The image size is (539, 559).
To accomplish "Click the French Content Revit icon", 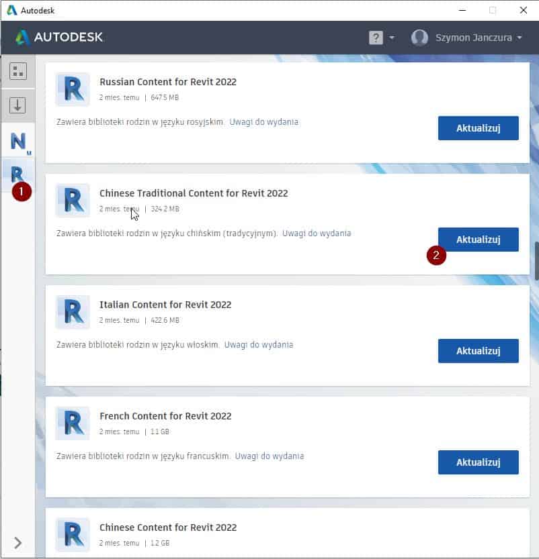I will click(x=73, y=423).
